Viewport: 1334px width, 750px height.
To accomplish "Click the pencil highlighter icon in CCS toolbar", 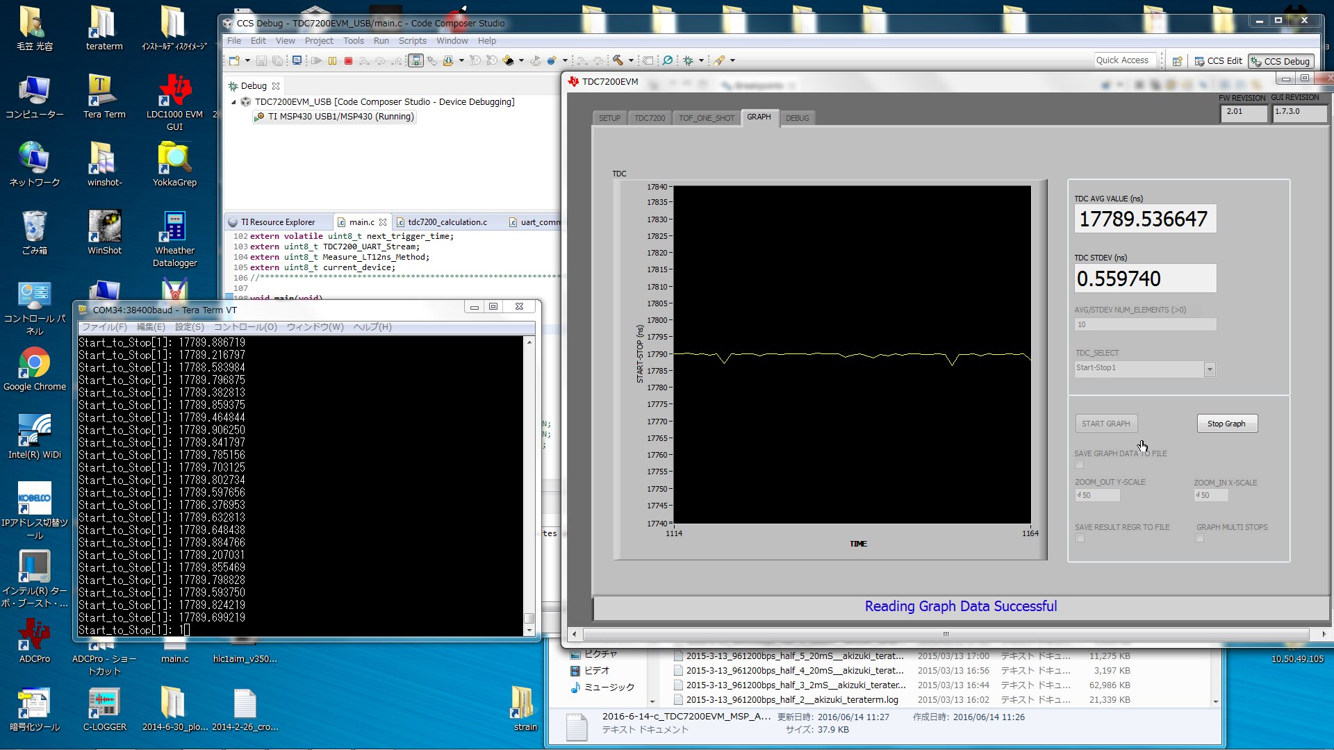I will [720, 60].
